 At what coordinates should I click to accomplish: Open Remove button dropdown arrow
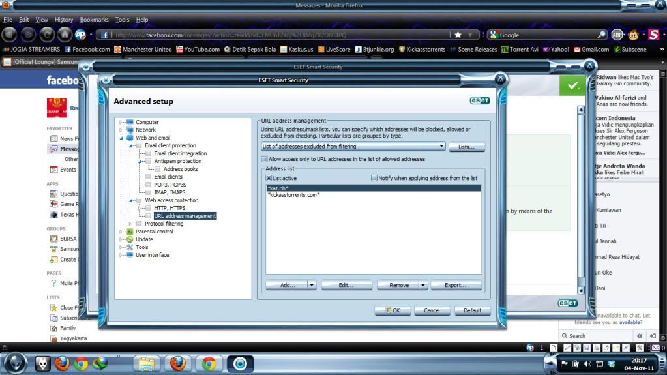[x=423, y=285]
